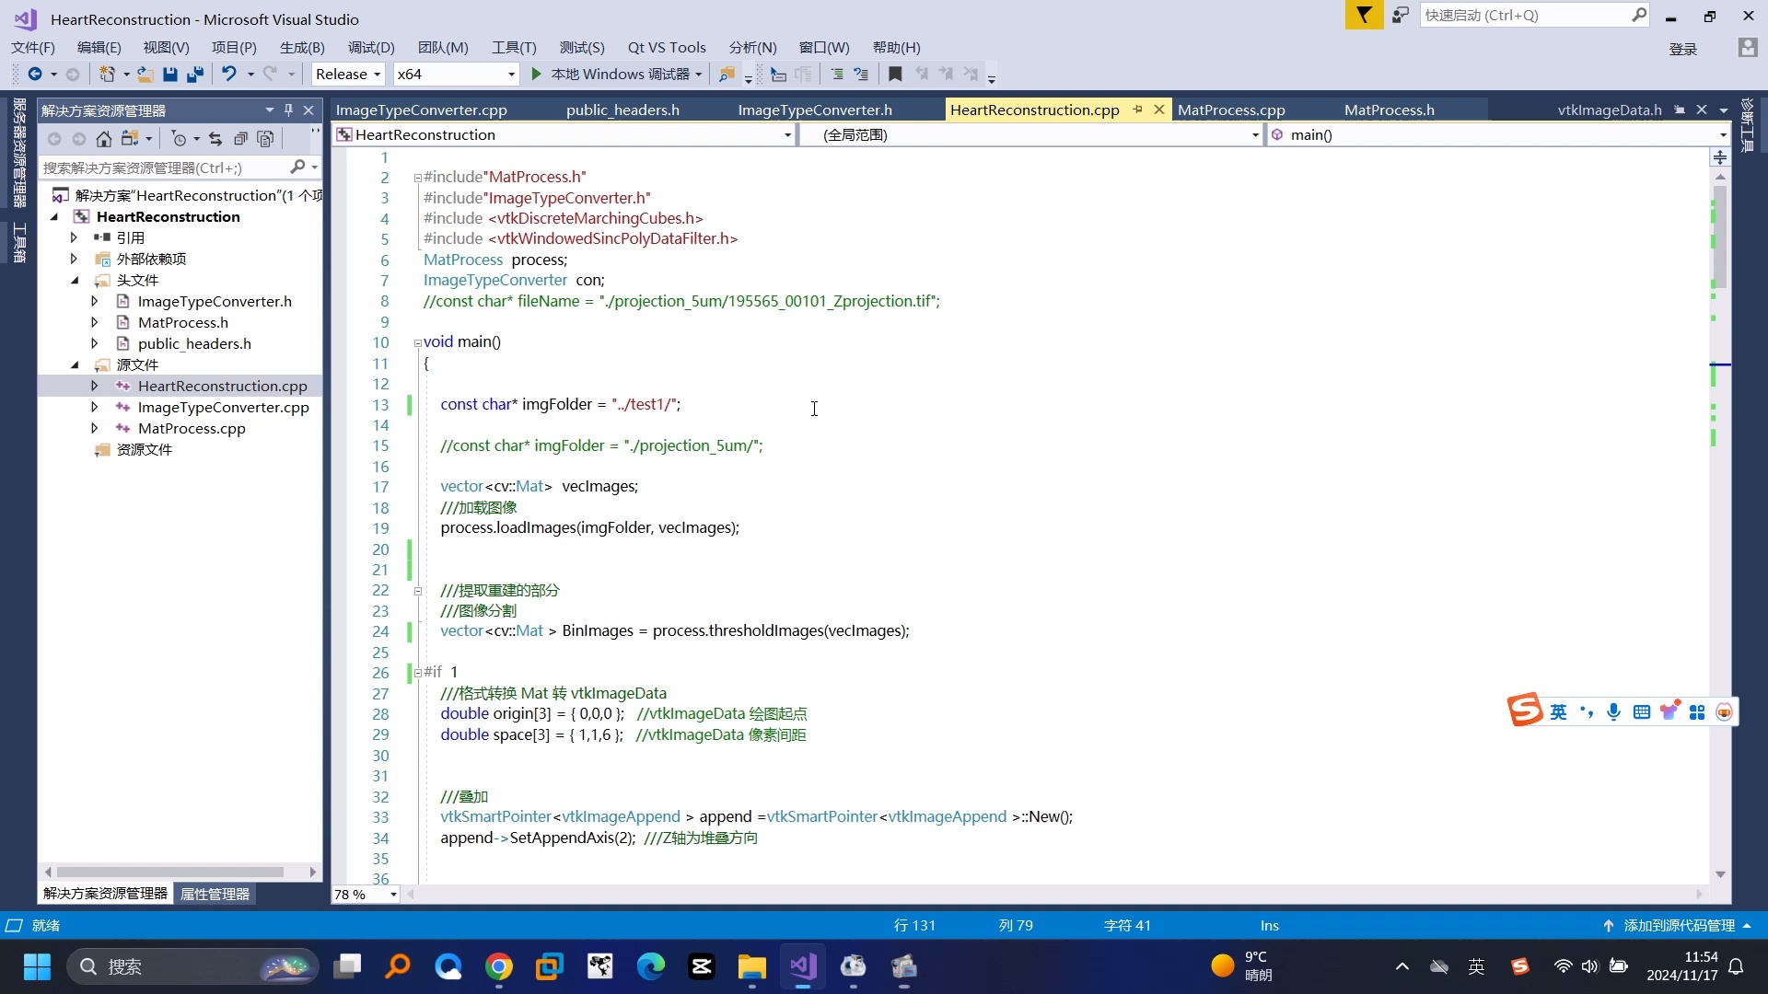Image resolution: width=1768 pixels, height=994 pixels.
Task: Collapse the 头文件 header files folder
Action: (x=75, y=281)
